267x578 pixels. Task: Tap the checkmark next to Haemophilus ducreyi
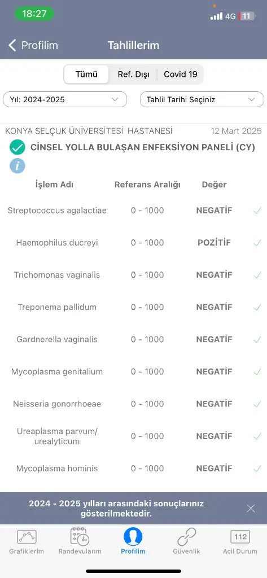[257, 243]
